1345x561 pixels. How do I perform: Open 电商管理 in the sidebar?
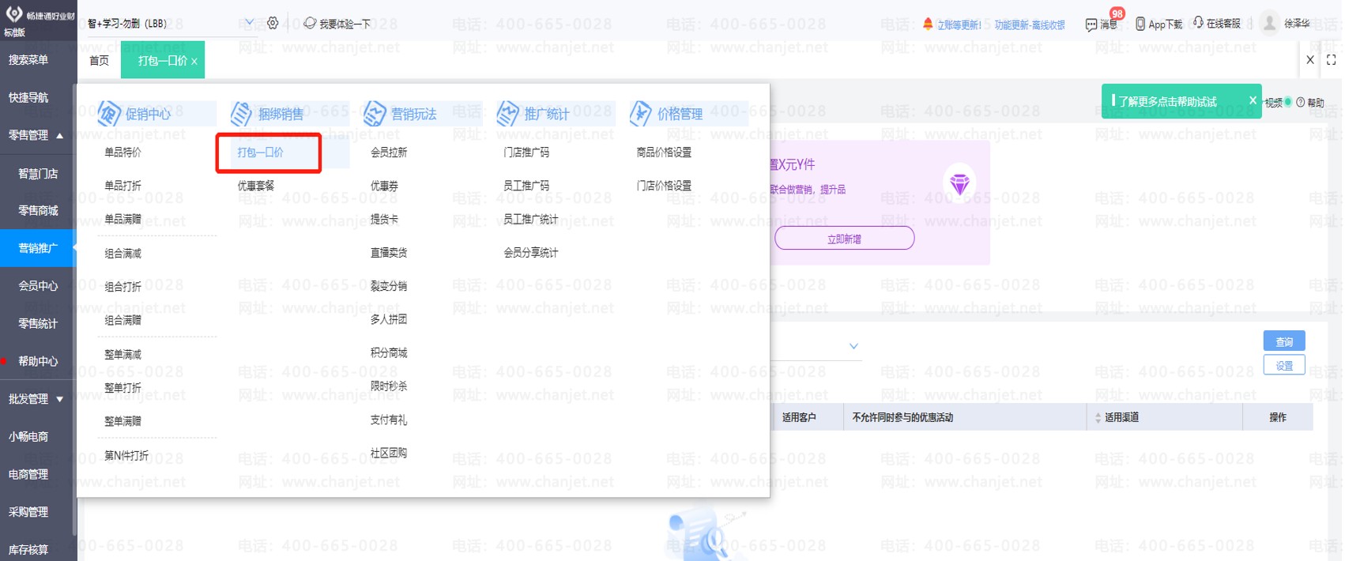click(x=28, y=474)
